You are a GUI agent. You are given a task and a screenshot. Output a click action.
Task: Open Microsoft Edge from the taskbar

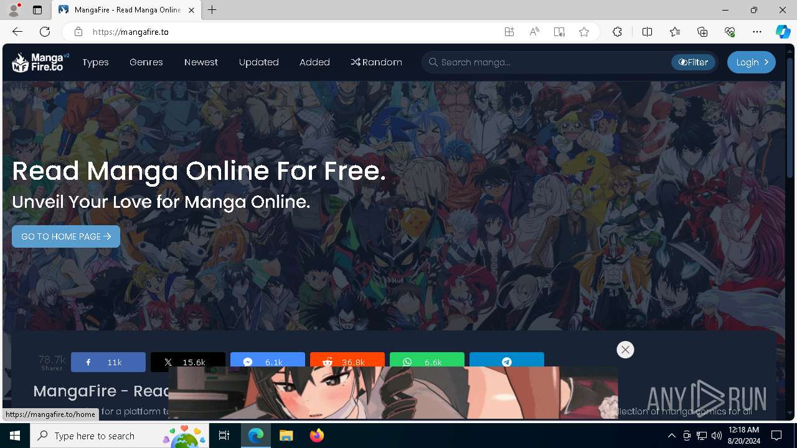(x=256, y=436)
